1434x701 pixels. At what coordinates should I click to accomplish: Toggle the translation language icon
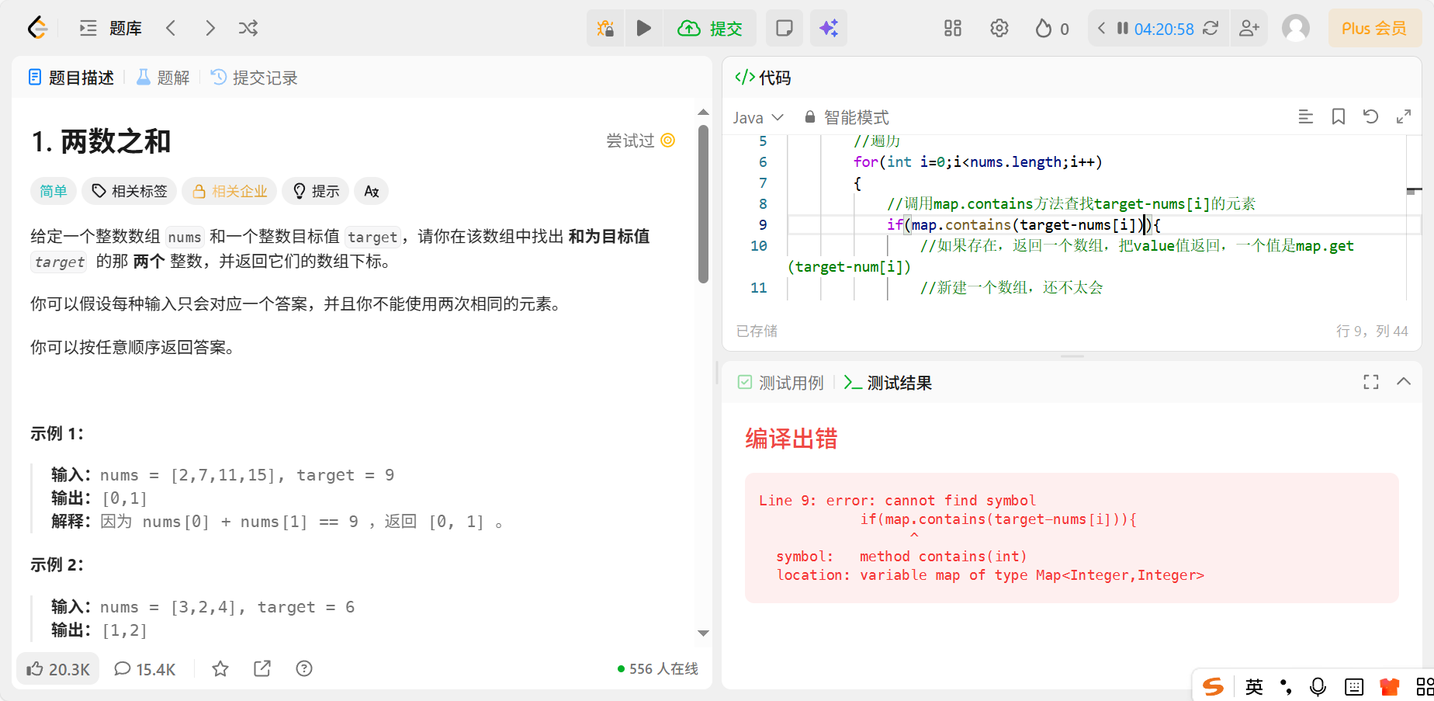(372, 191)
